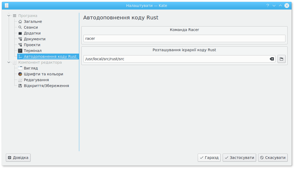The height and width of the screenshot is (169, 295).
Task: Click the Застосувати button
Action: click(239, 158)
